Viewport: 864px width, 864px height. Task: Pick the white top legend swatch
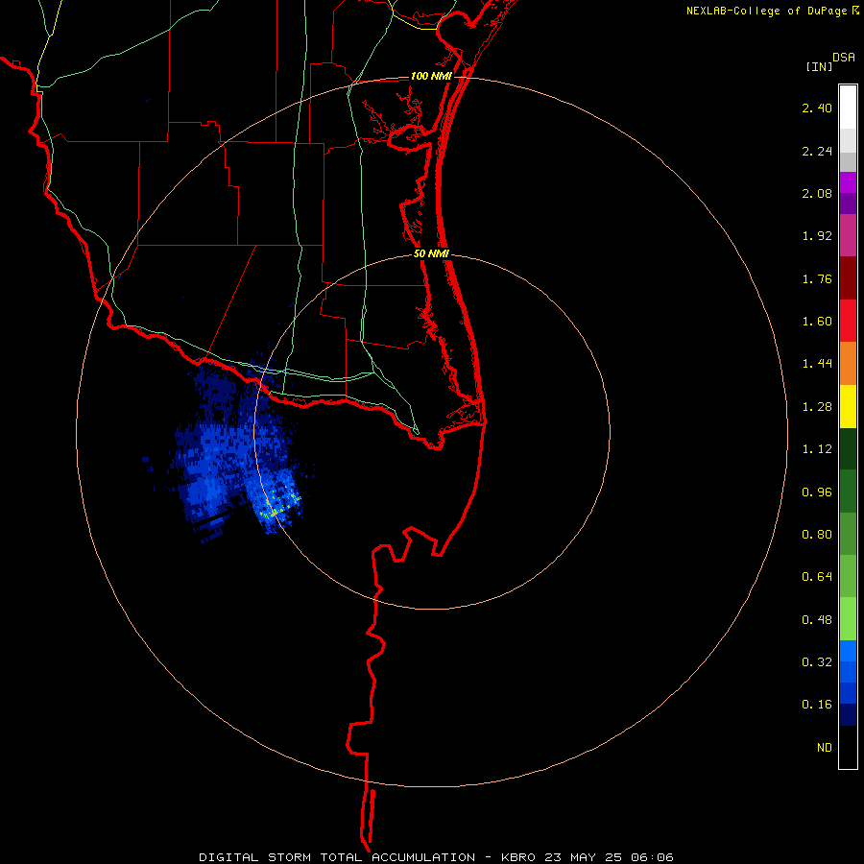coord(848,108)
